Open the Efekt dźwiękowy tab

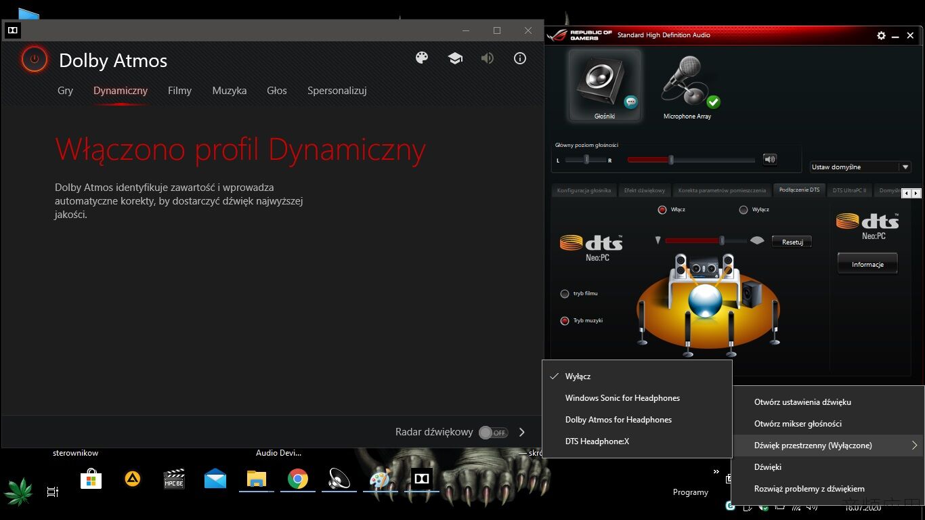coord(645,190)
